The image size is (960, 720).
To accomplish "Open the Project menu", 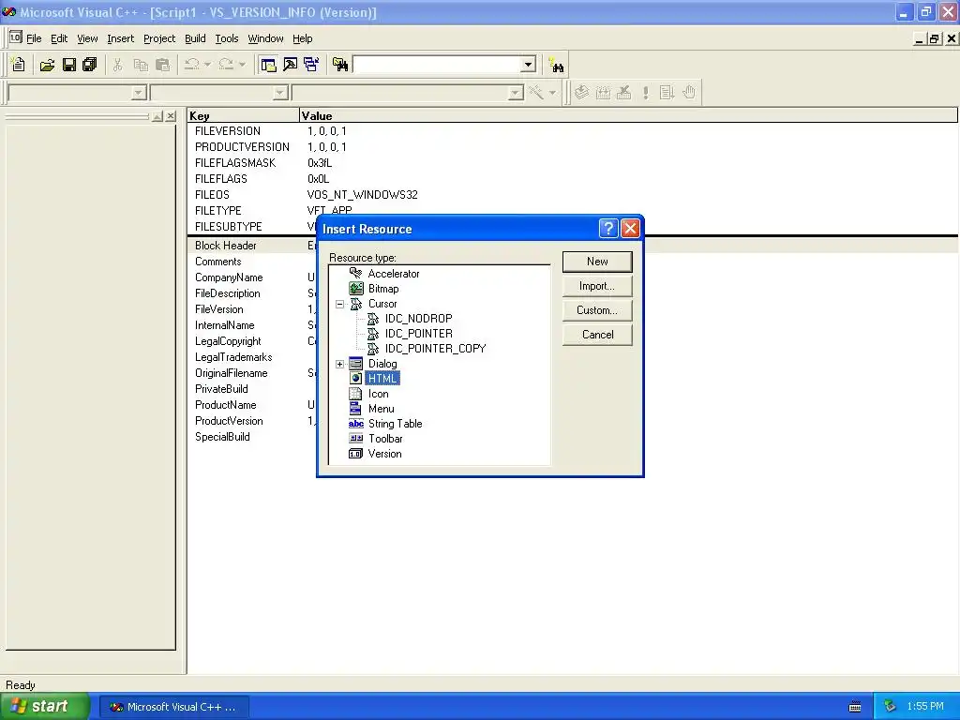I will [x=159, y=38].
